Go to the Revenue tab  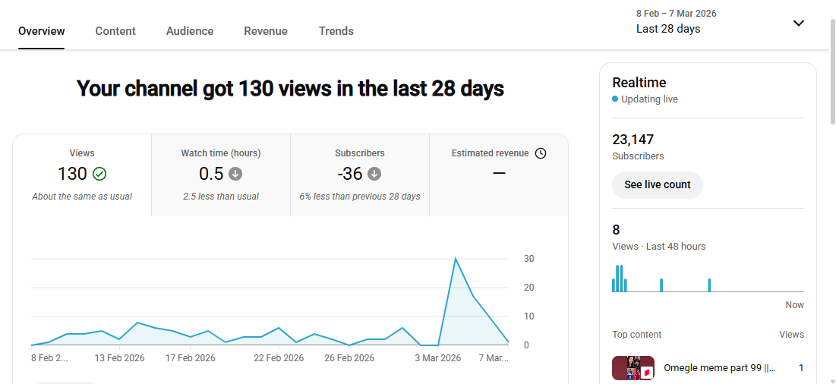click(266, 31)
